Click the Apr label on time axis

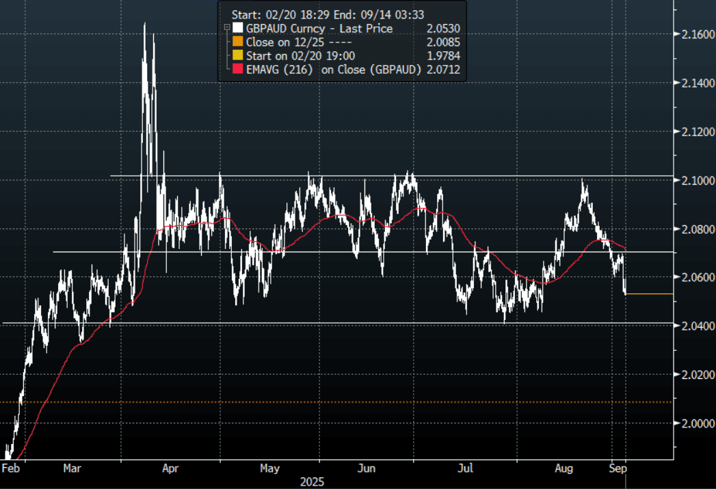coord(170,468)
